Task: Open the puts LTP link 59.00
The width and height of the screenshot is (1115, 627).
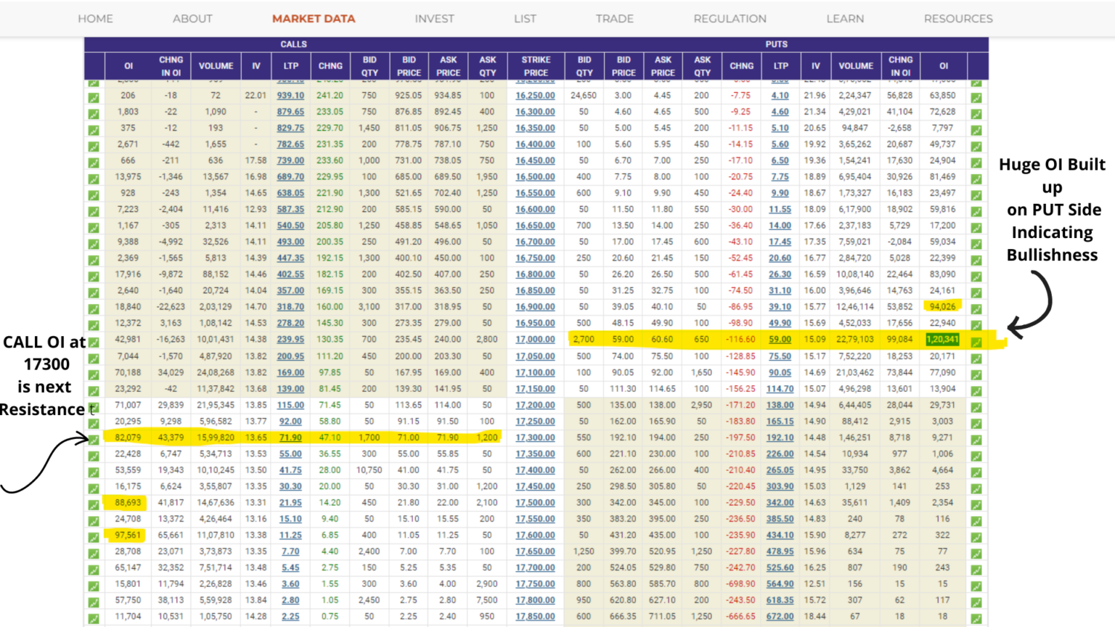Action: pos(780,340)
